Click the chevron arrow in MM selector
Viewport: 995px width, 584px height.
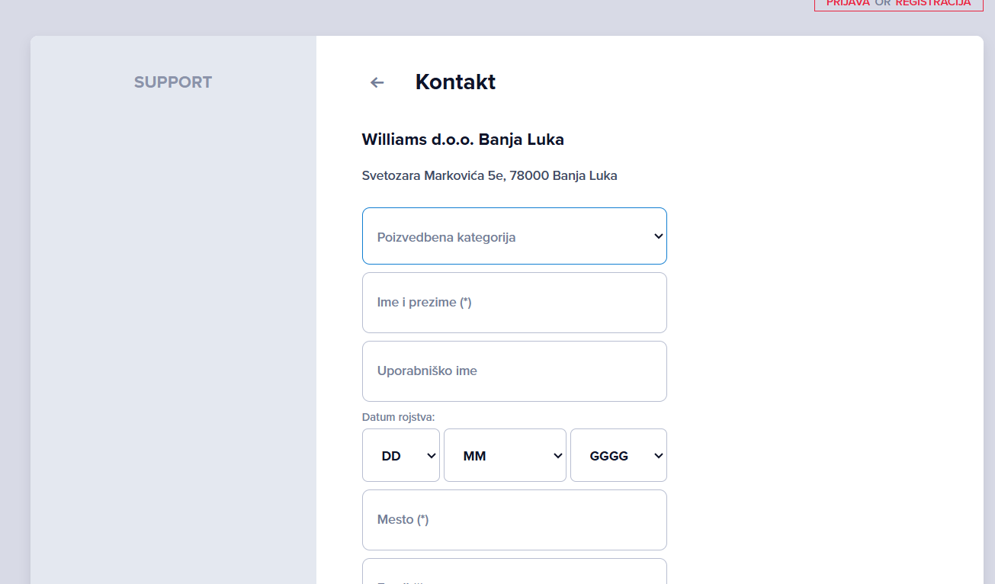pos(557,456)
